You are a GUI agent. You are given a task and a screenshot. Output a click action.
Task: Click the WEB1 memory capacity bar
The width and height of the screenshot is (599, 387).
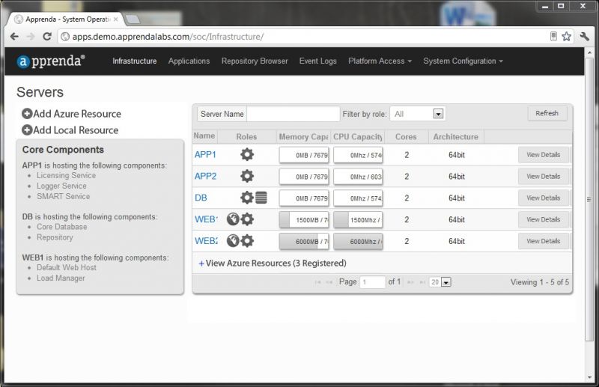[304, 219]
